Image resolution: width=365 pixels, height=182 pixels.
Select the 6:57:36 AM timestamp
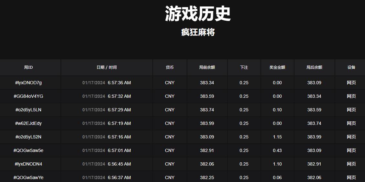coord(119,83)
